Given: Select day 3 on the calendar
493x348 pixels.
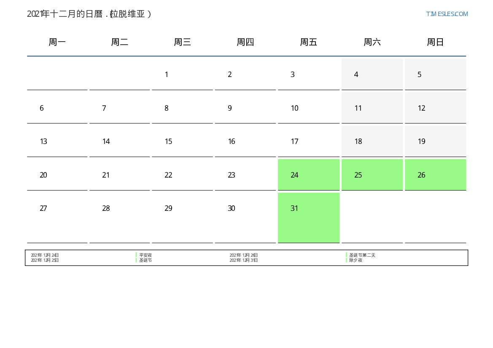Looking at the screenshot, I should [308, 74].
